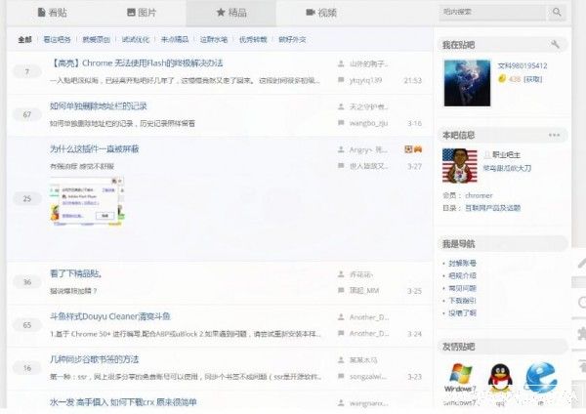The width and height of the screenshot is (586, 414).
Task: Open the post titled 看了下精品贴
Action: 76,273
